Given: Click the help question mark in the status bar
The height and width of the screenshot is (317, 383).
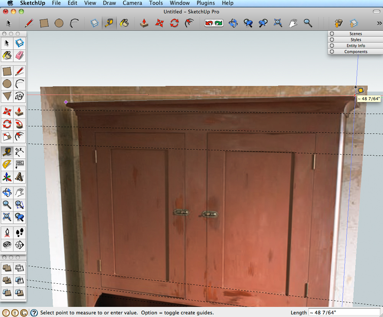Looking at the screenshot, I should tap(34, 313).
